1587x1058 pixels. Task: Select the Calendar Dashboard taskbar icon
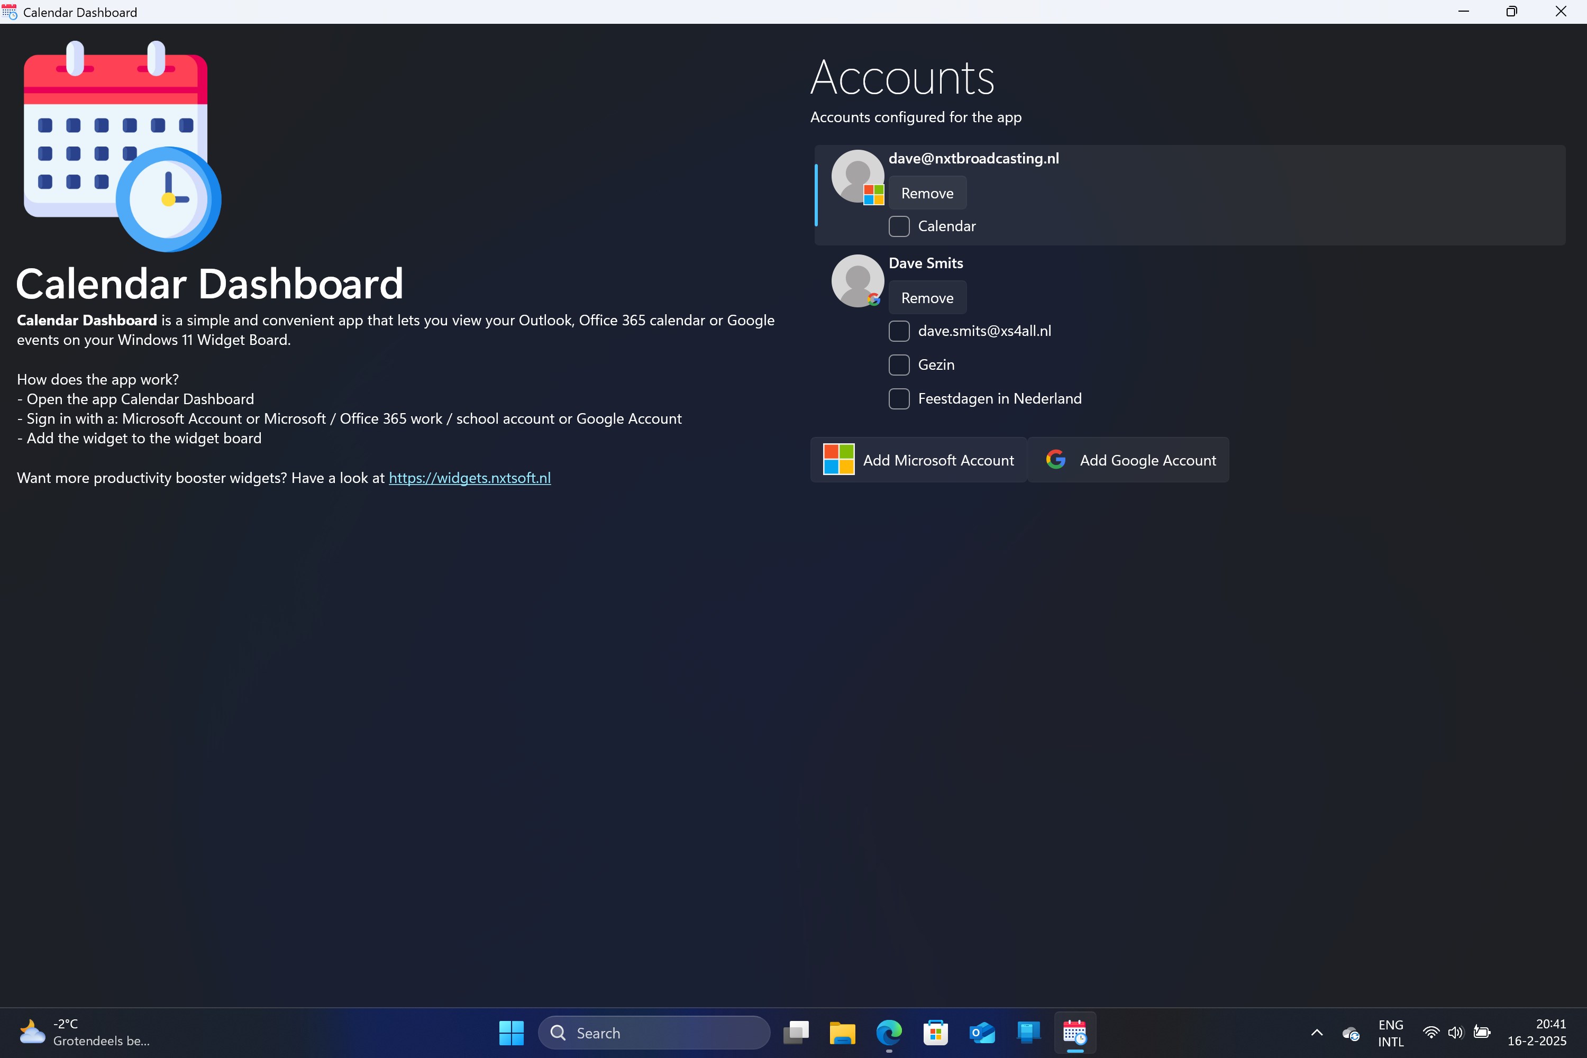1075,1033
